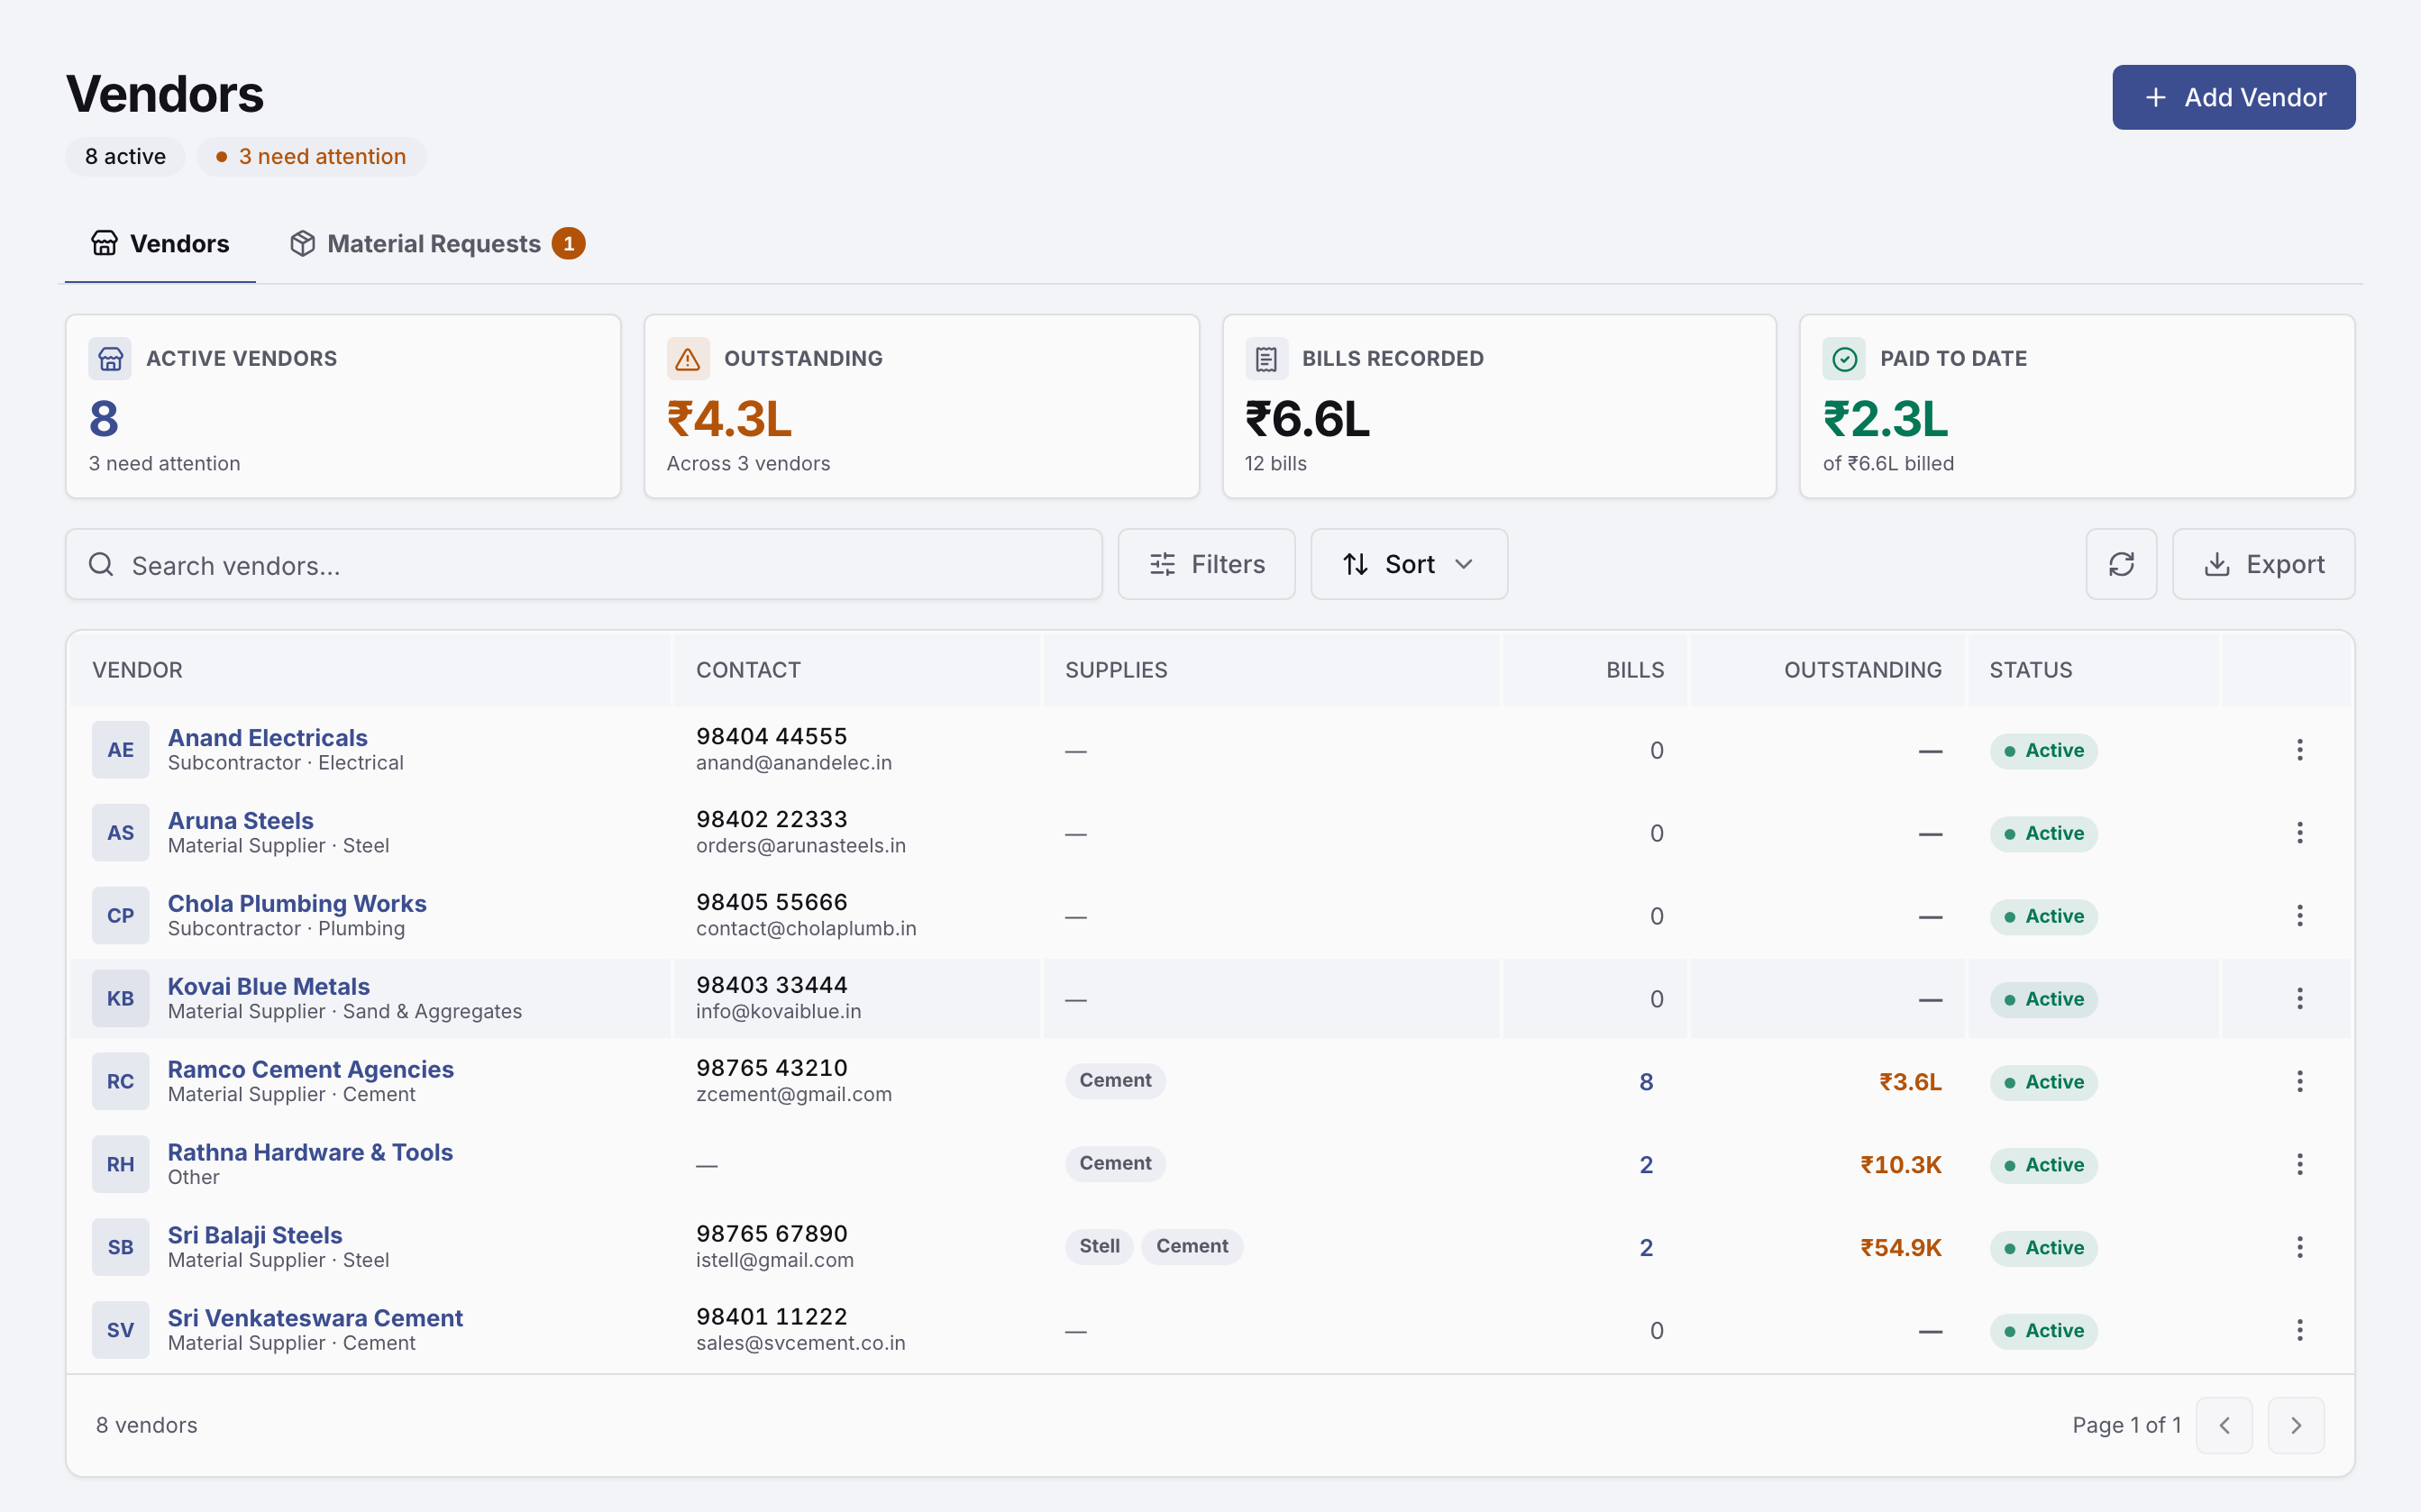The height and width of the screenshot is (1512, 2421).
Task: Open row menu for Anand Electricals
Action: [2299, 750]
